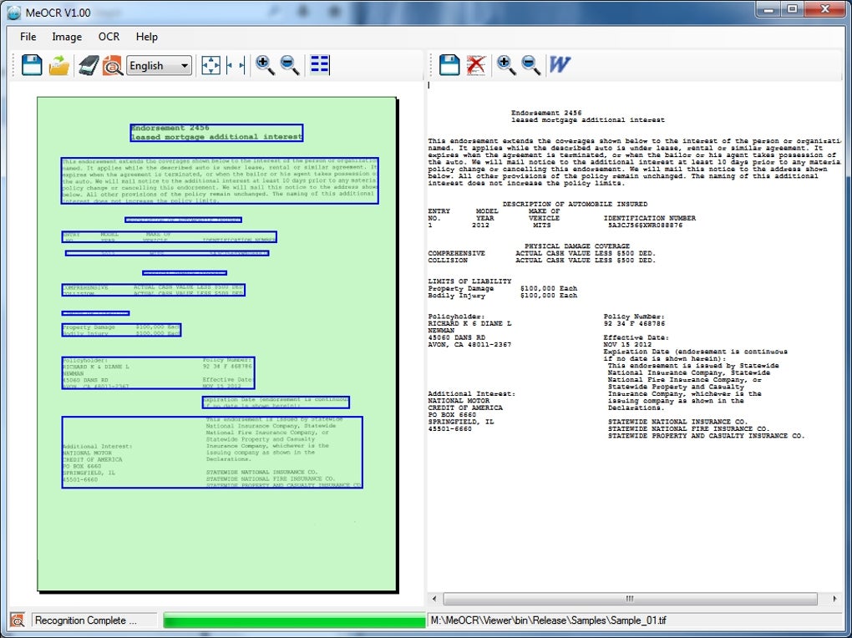Screen dimensions: 852x638
Task: Open an image file with the folder icon
Action: (58, 65)
